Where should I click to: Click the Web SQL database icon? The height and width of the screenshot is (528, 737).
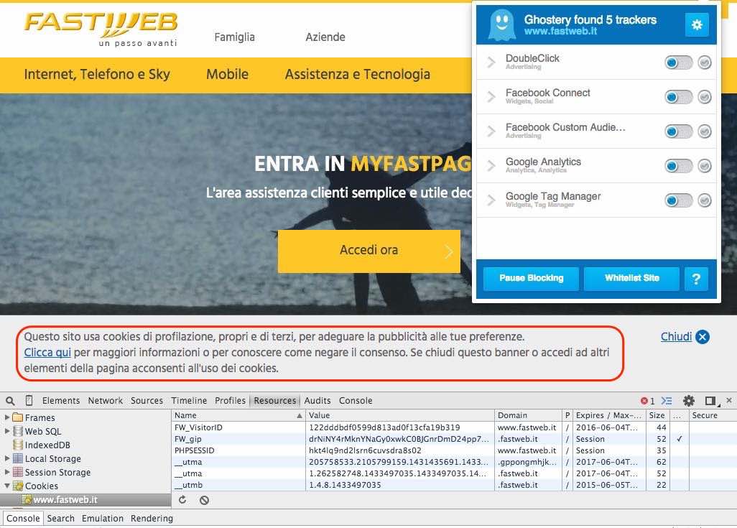click(18, 431)
